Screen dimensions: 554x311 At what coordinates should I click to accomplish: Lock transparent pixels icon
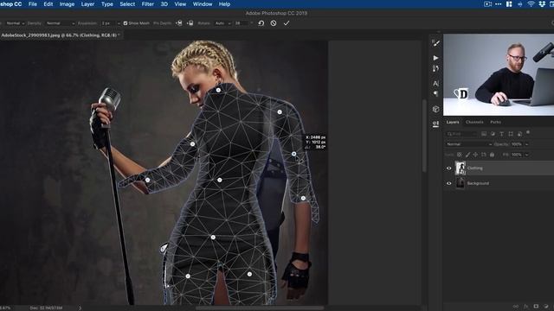tap(460, 155)
